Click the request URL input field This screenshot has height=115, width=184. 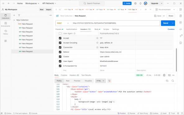click(115, 23)
